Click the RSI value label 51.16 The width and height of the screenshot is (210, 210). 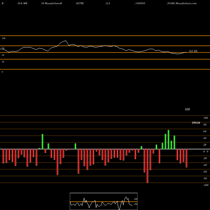click(193, 51)
